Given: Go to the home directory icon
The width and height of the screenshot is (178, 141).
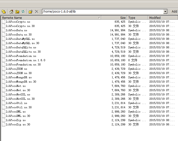Looking at the screenshot, I should coord(11,12).
